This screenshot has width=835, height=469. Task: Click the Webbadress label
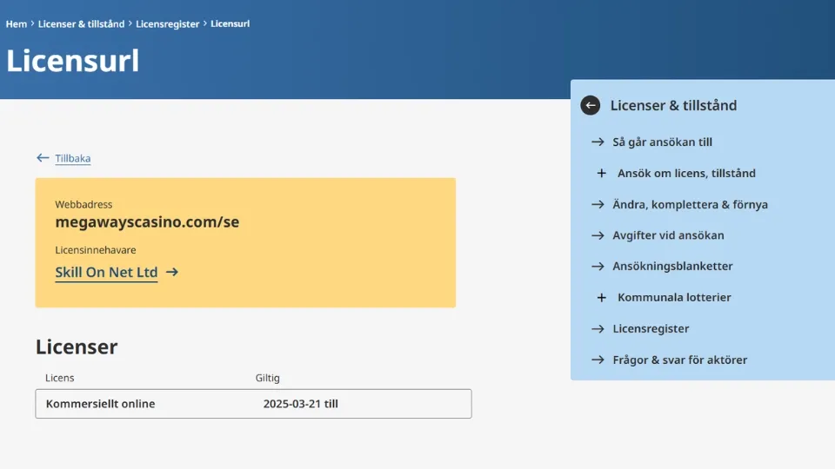coord(83,204)
